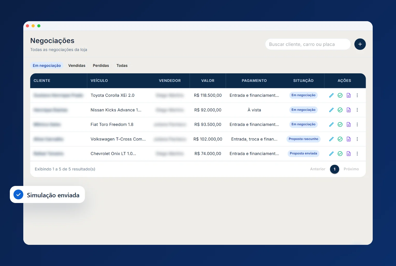Click the VALOR column header
The image size is (396, 266).
pos(208,81)
